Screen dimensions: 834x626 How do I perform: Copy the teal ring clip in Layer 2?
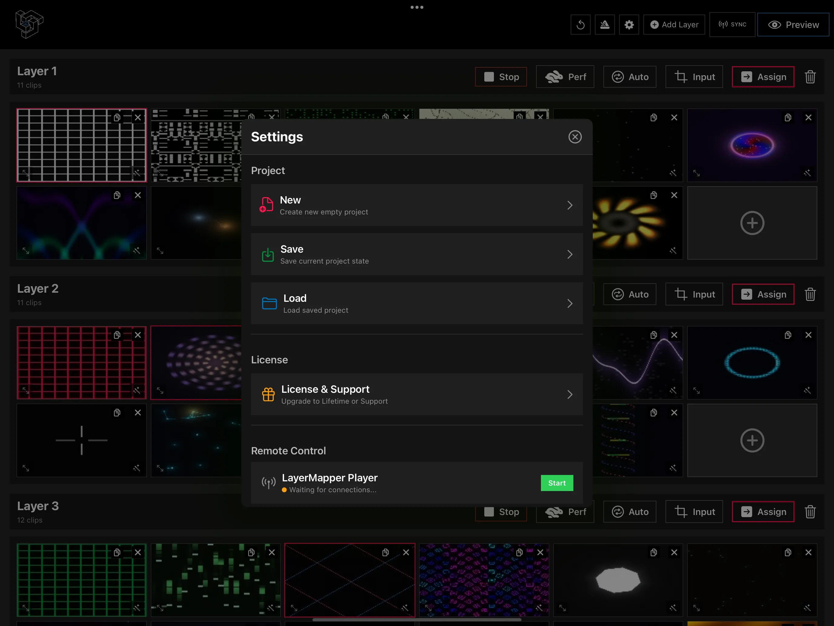tap(788, 335)
